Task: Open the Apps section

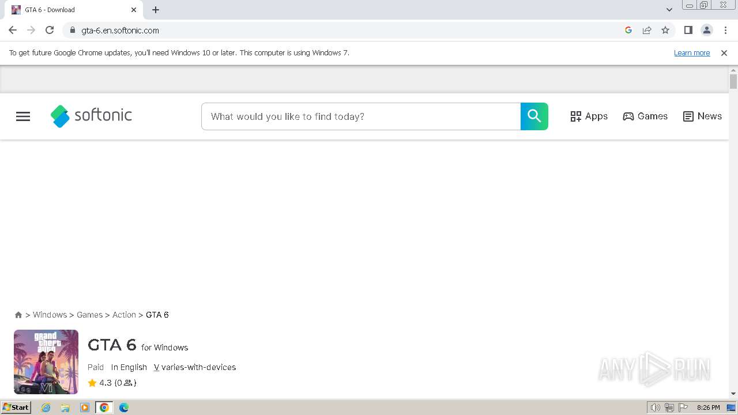Action: click(589, 116)
